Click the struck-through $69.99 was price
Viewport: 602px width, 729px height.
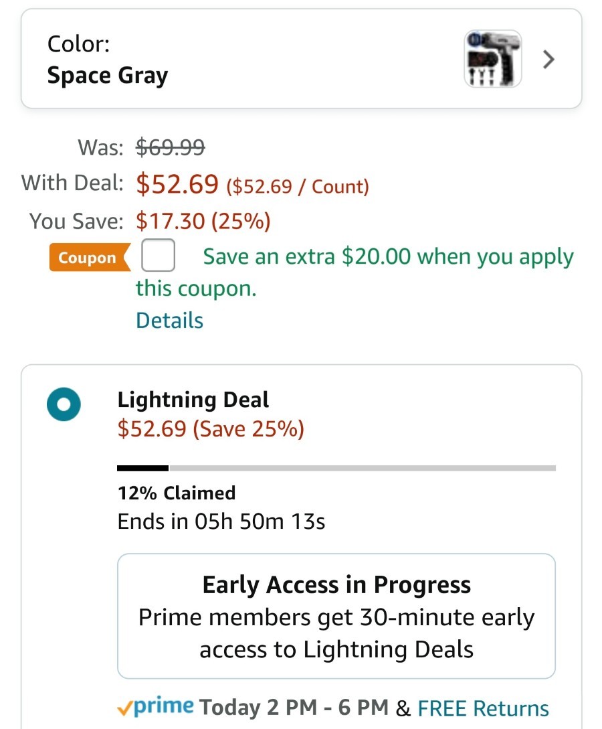coord(170,147)
